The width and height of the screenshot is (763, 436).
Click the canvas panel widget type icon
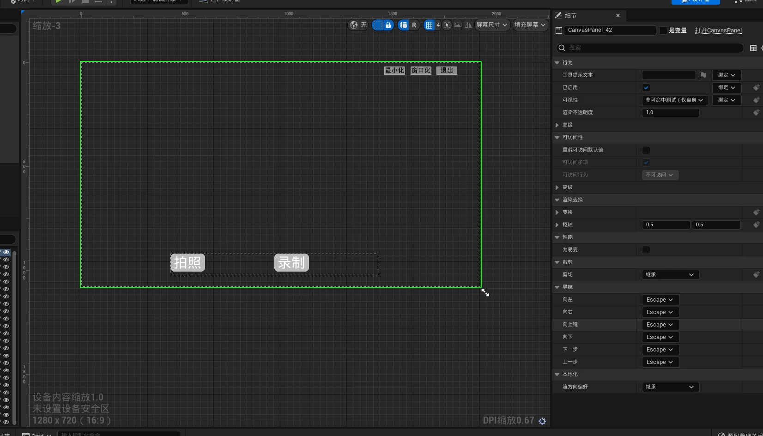click(x=559, y=30)
